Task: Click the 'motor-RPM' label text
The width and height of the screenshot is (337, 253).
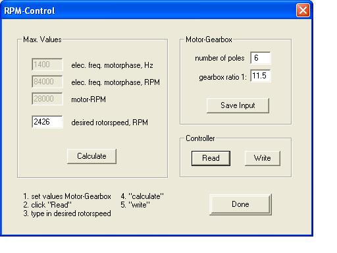Action: 89,99
